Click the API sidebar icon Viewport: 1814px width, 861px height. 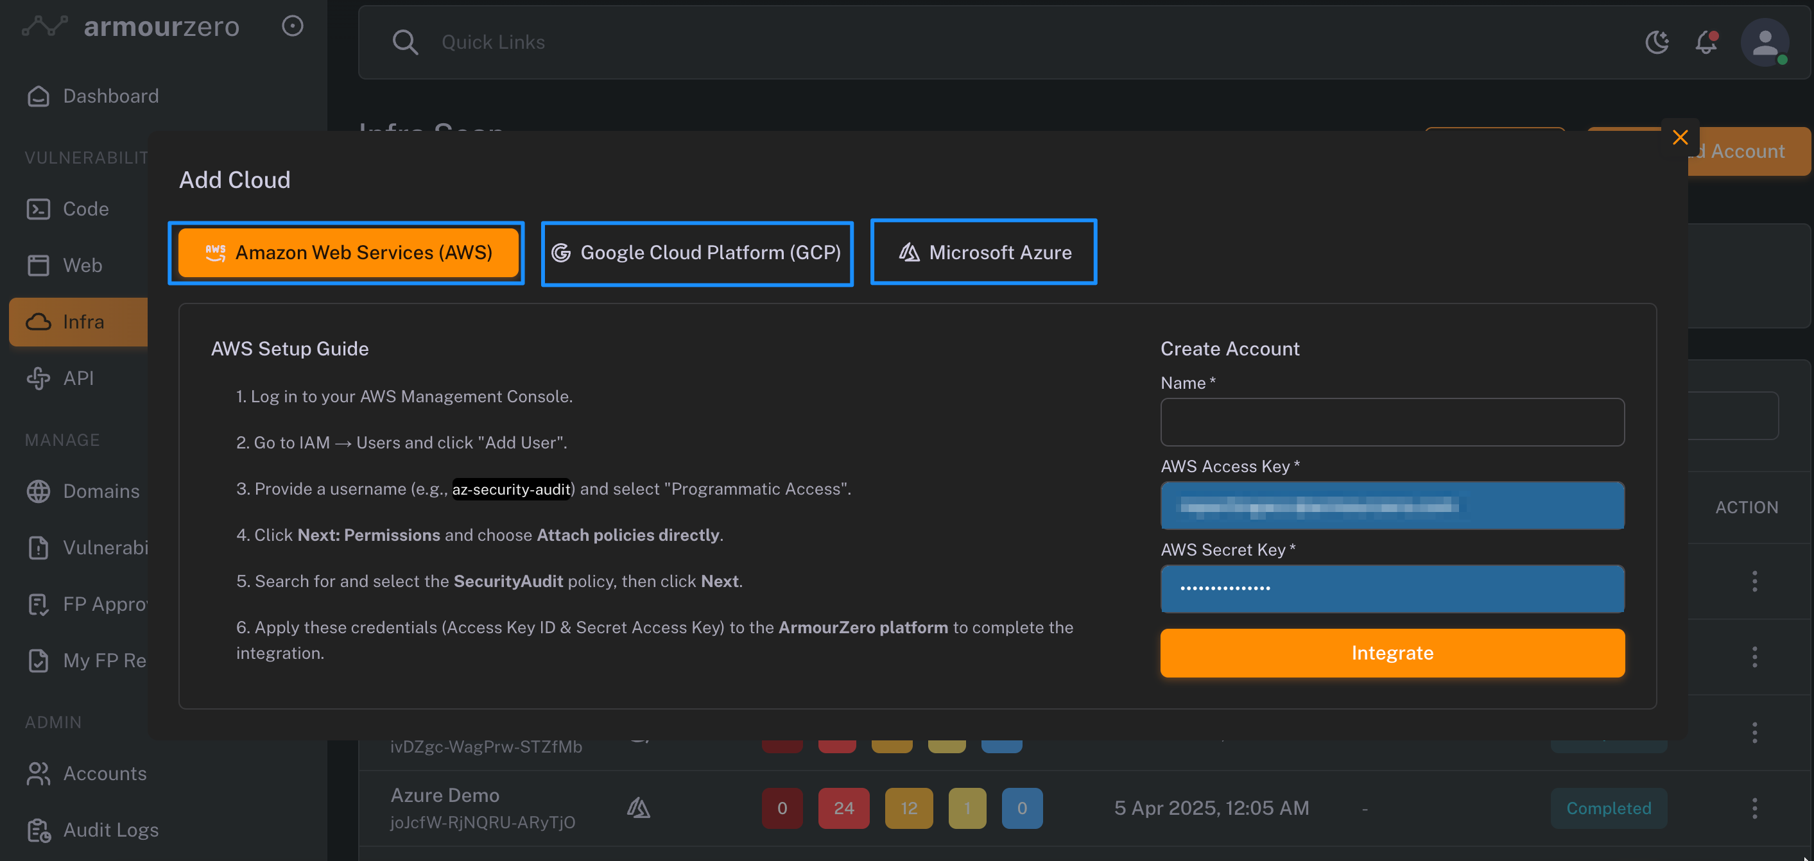tap(39, 378)
